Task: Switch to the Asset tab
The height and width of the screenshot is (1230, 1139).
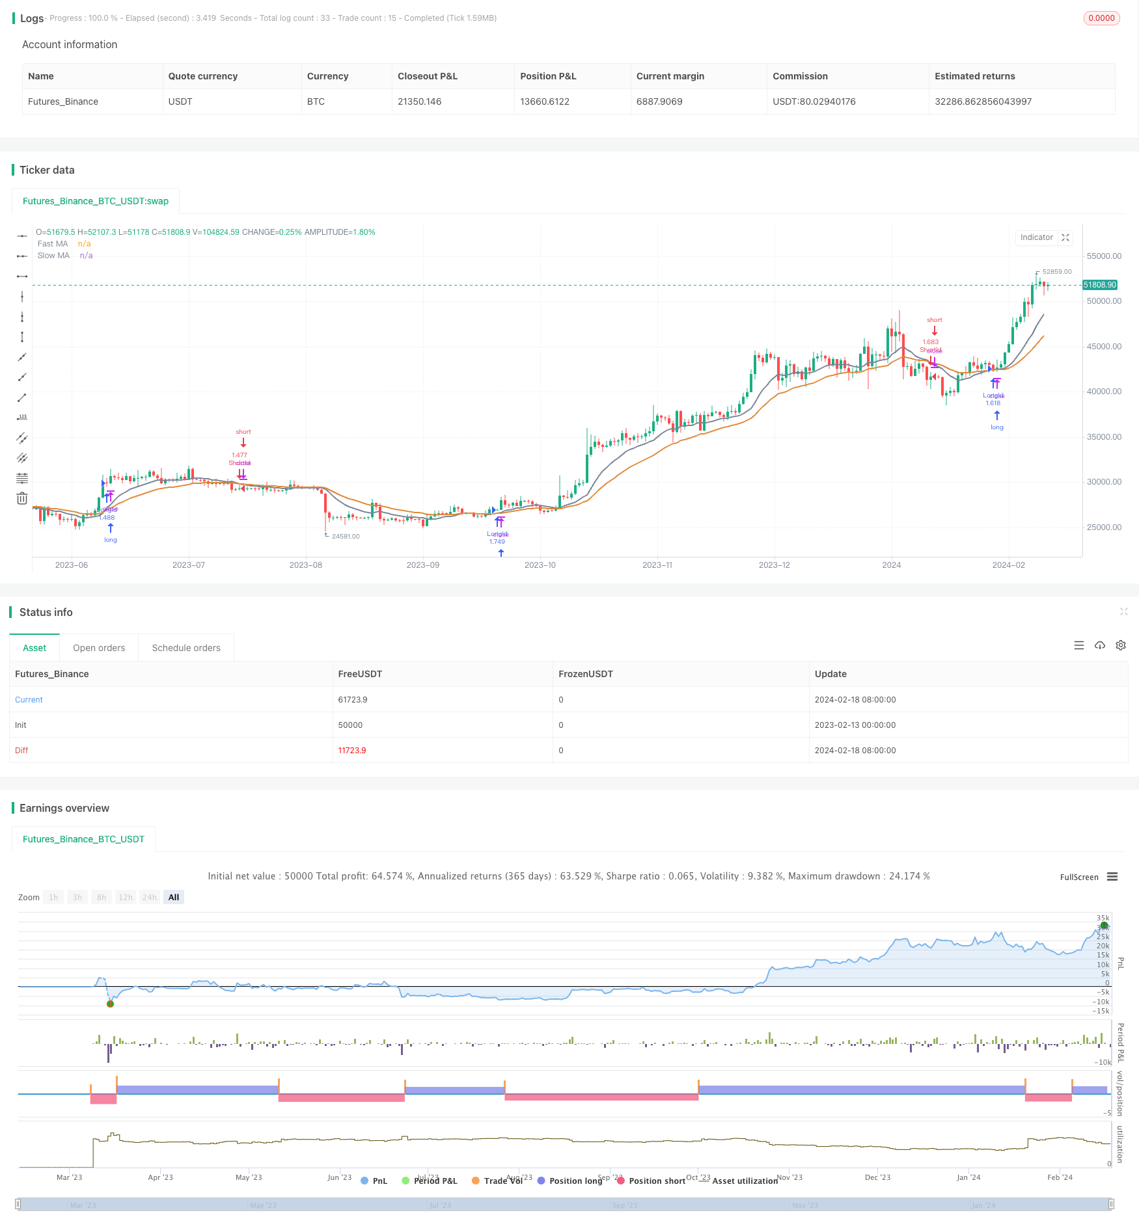Action: pos(34,648)
